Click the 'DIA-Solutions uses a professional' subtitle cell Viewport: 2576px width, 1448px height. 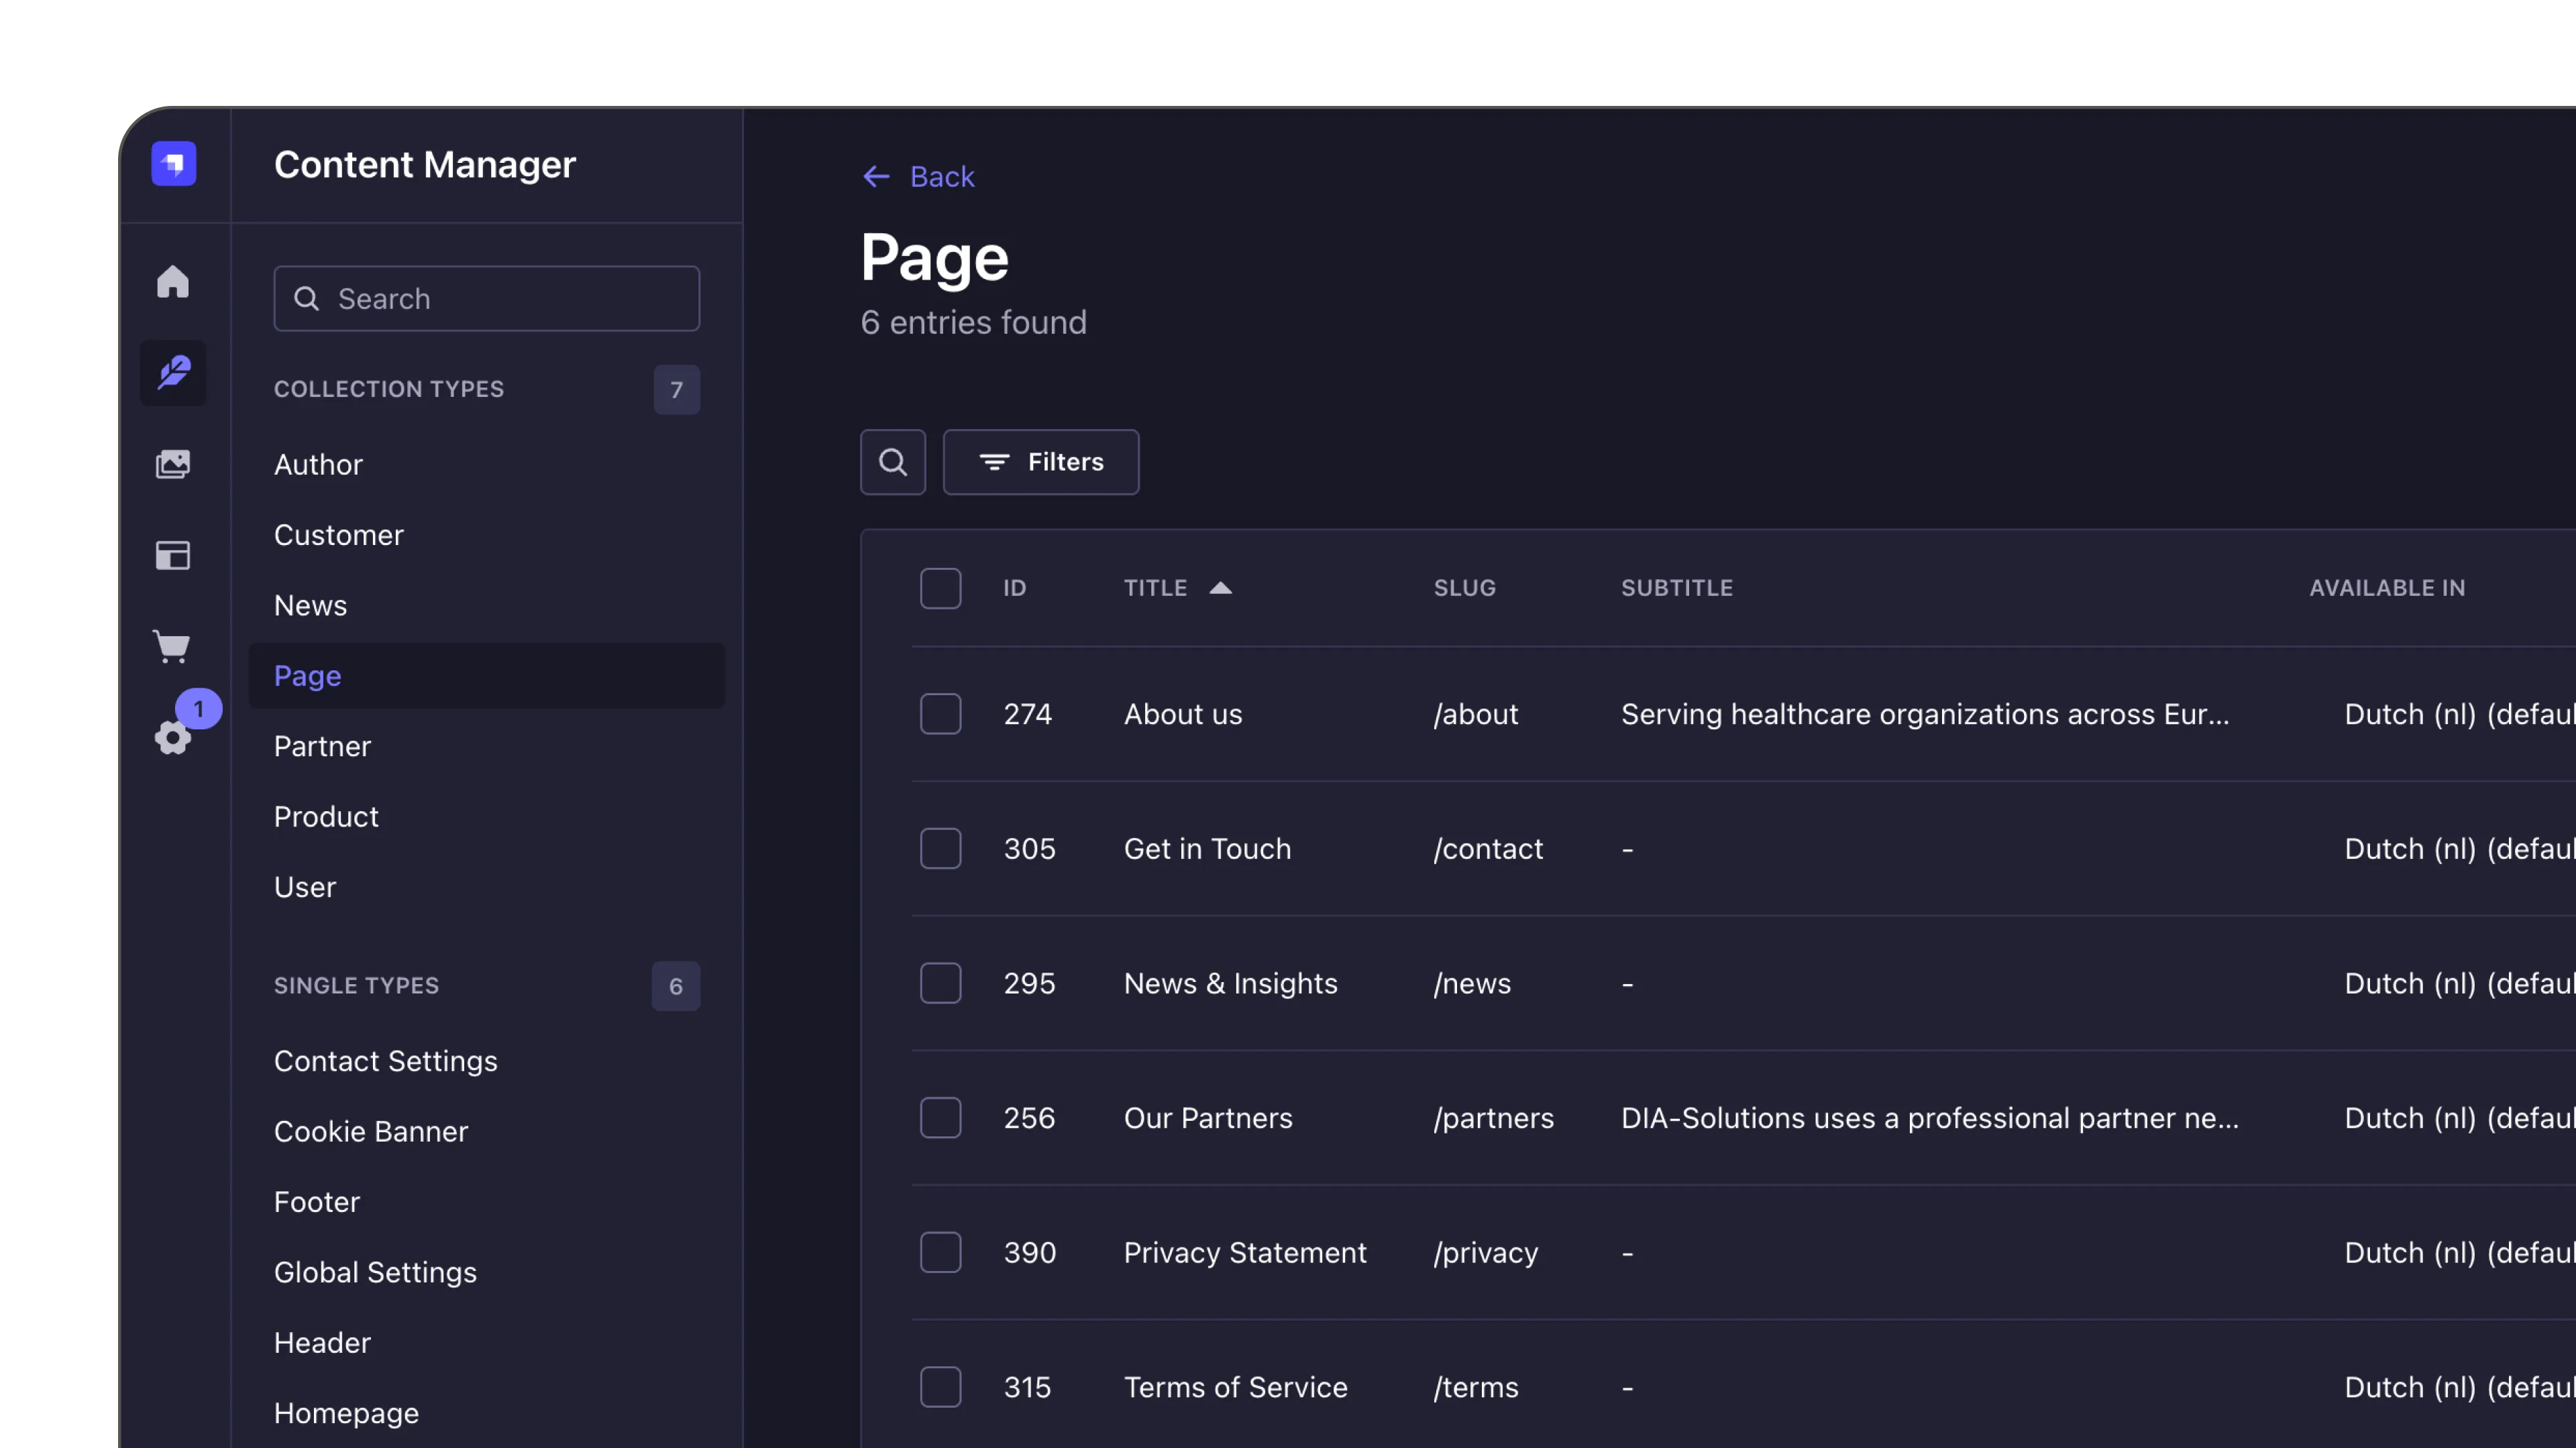(1930, 1118)
